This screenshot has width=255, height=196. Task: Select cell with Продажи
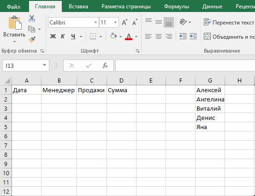92,90
